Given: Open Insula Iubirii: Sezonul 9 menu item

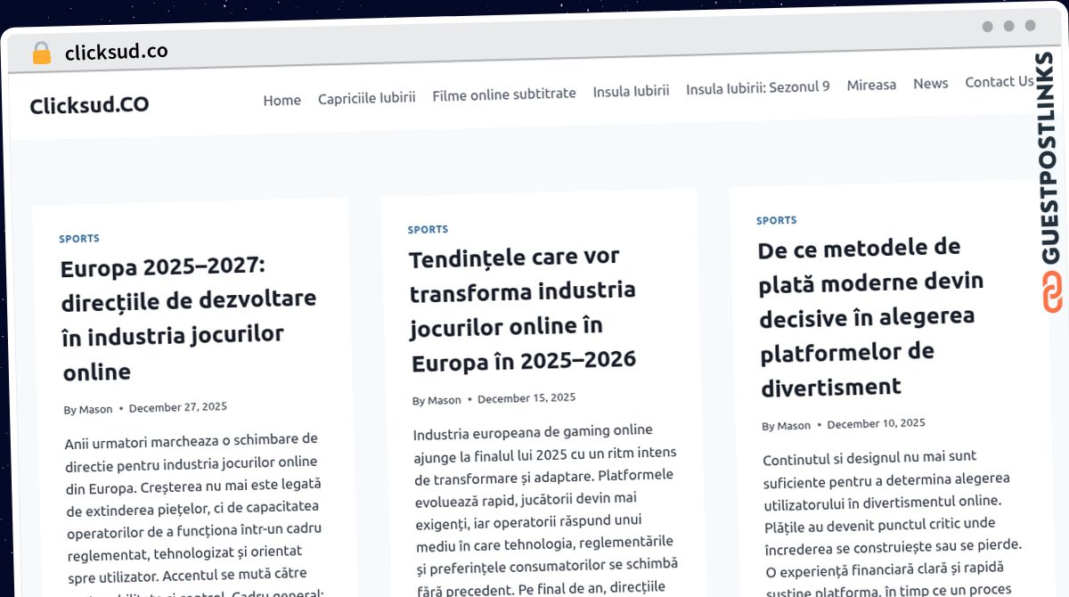Looking at the screenshot, I should click(757, 87).
